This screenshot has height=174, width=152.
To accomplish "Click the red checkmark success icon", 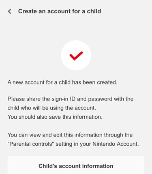I will (76, 56).
